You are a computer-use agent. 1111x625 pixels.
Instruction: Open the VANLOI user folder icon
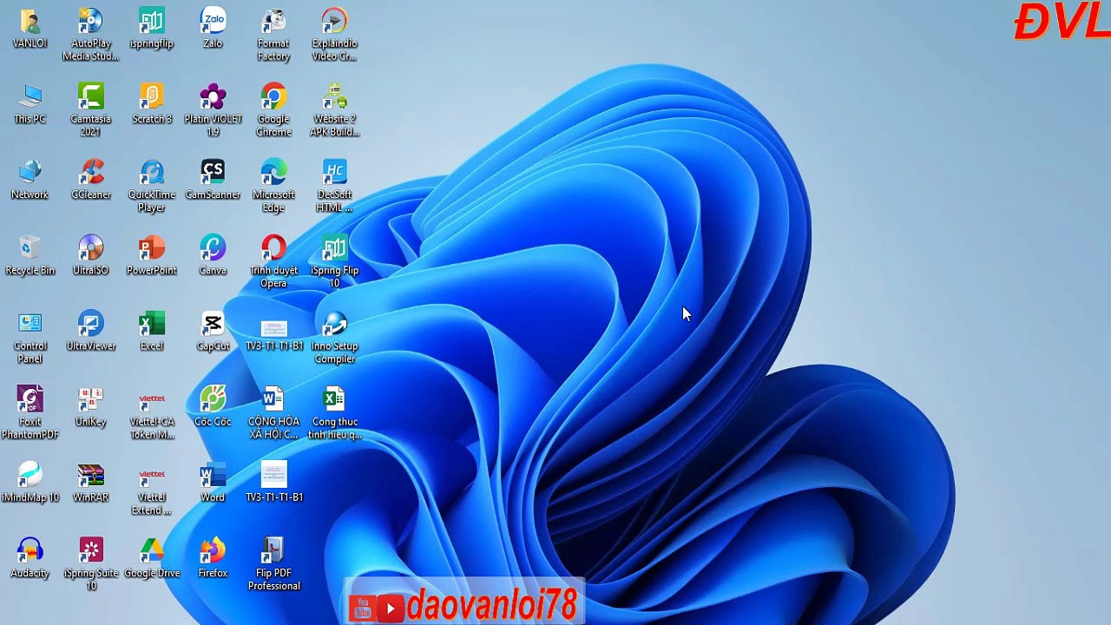(x=30, y=29)
